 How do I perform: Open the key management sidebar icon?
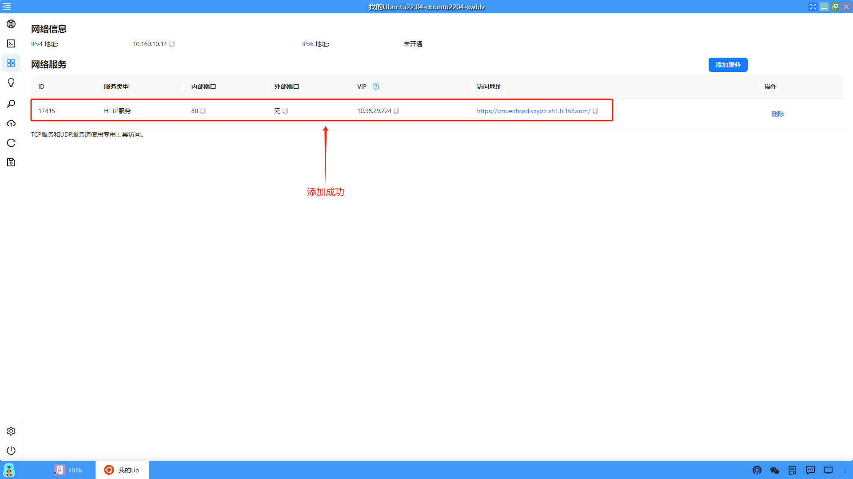(11, 103)
